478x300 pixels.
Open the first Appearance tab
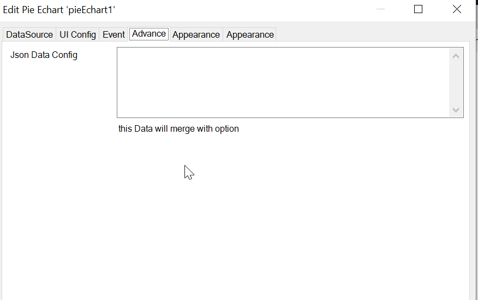point(196,35)
